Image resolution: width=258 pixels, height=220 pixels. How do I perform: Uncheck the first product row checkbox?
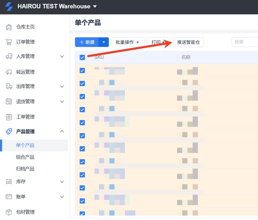coord(82,70)
